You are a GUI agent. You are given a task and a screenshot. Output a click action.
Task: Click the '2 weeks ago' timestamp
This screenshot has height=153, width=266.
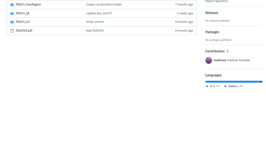(185, 13)
